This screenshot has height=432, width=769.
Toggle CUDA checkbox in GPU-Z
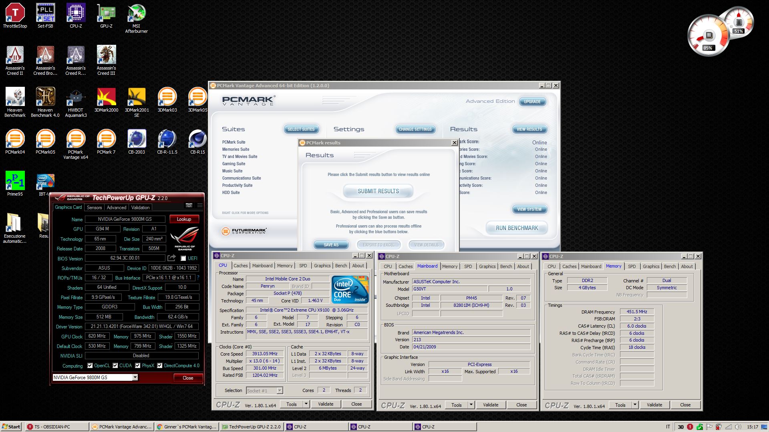115,366
